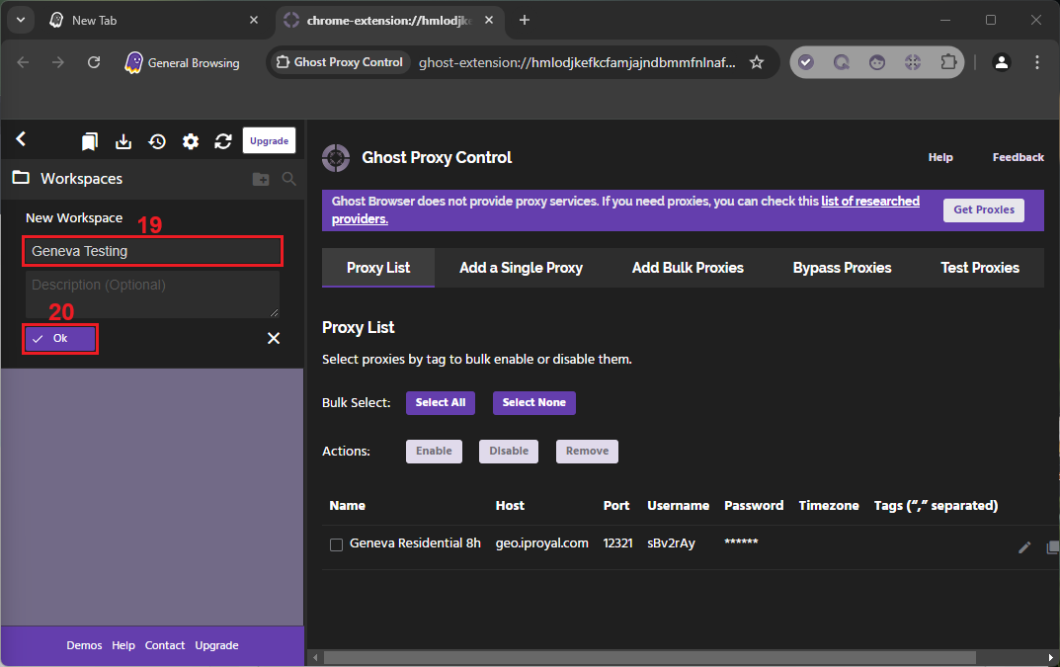
Task: Click the sync refresh icon in sidebar
Action: click(x=223, y=141)
